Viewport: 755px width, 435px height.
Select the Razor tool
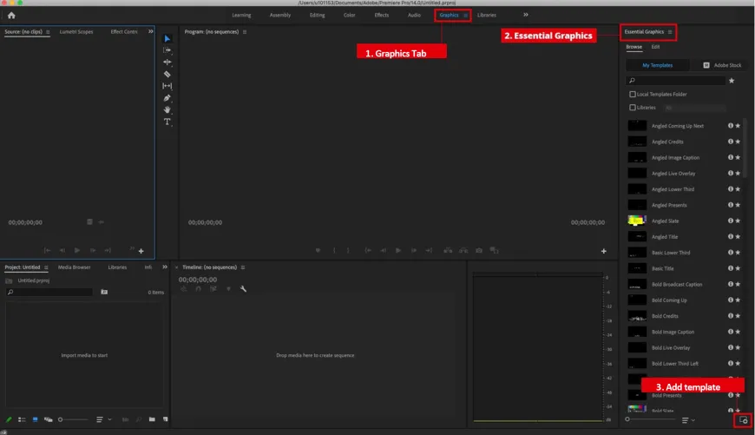pyautogui.click(x=167, y=74)
